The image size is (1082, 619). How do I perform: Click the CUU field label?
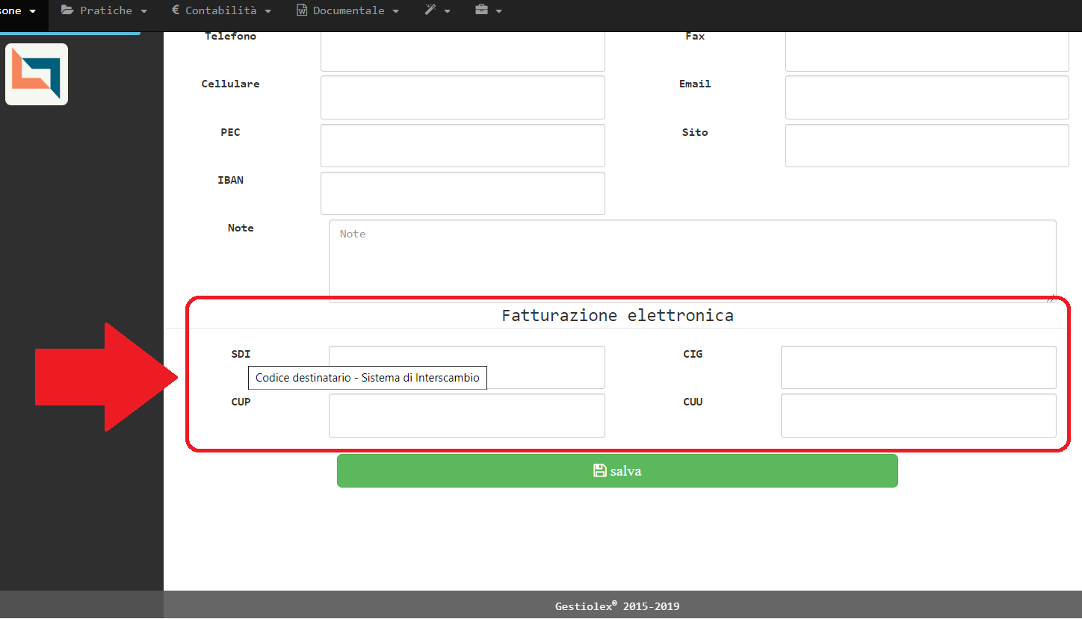[x=693, y=402]
